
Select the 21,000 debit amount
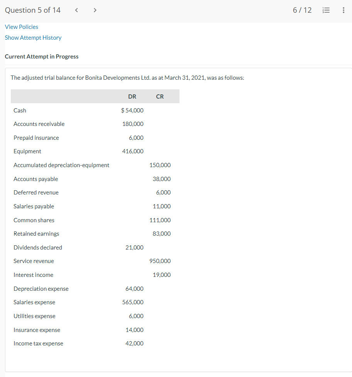pyautogui.click(x=134, y=248)
